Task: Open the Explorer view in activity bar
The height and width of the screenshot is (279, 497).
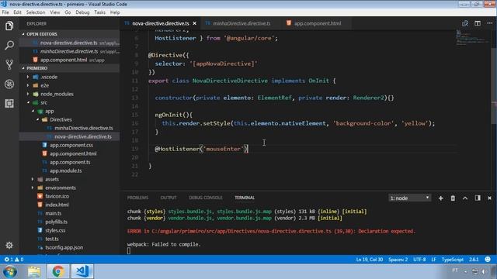Action: pos(9,26)
